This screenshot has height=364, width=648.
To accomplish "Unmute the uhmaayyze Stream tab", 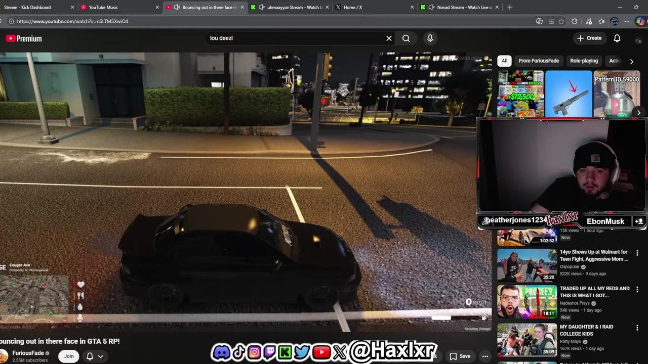I will coord(262,7).
